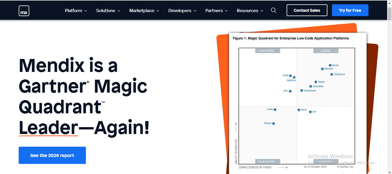Click the Newgen label in the chart
392x174 pixels.
pyautogui.click(x=268, y=123)
